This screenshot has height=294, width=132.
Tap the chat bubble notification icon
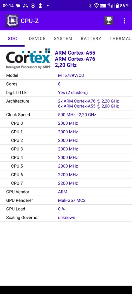(x=18, y=6)
